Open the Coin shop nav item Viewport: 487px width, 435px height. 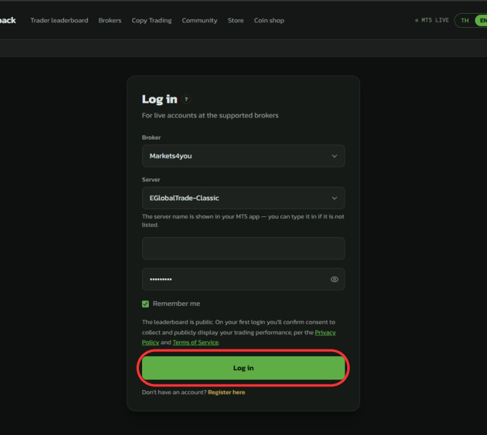point(269,20)
